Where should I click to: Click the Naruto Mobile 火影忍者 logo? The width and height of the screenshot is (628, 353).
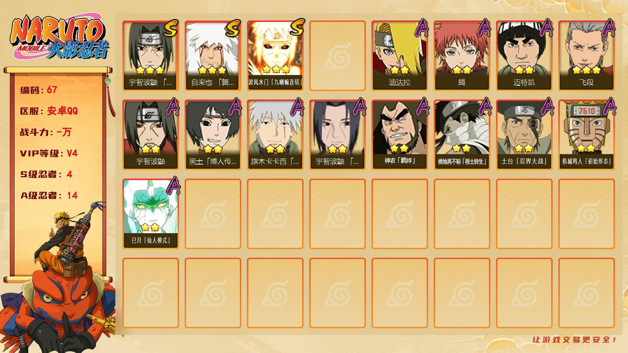coord(59,38)
